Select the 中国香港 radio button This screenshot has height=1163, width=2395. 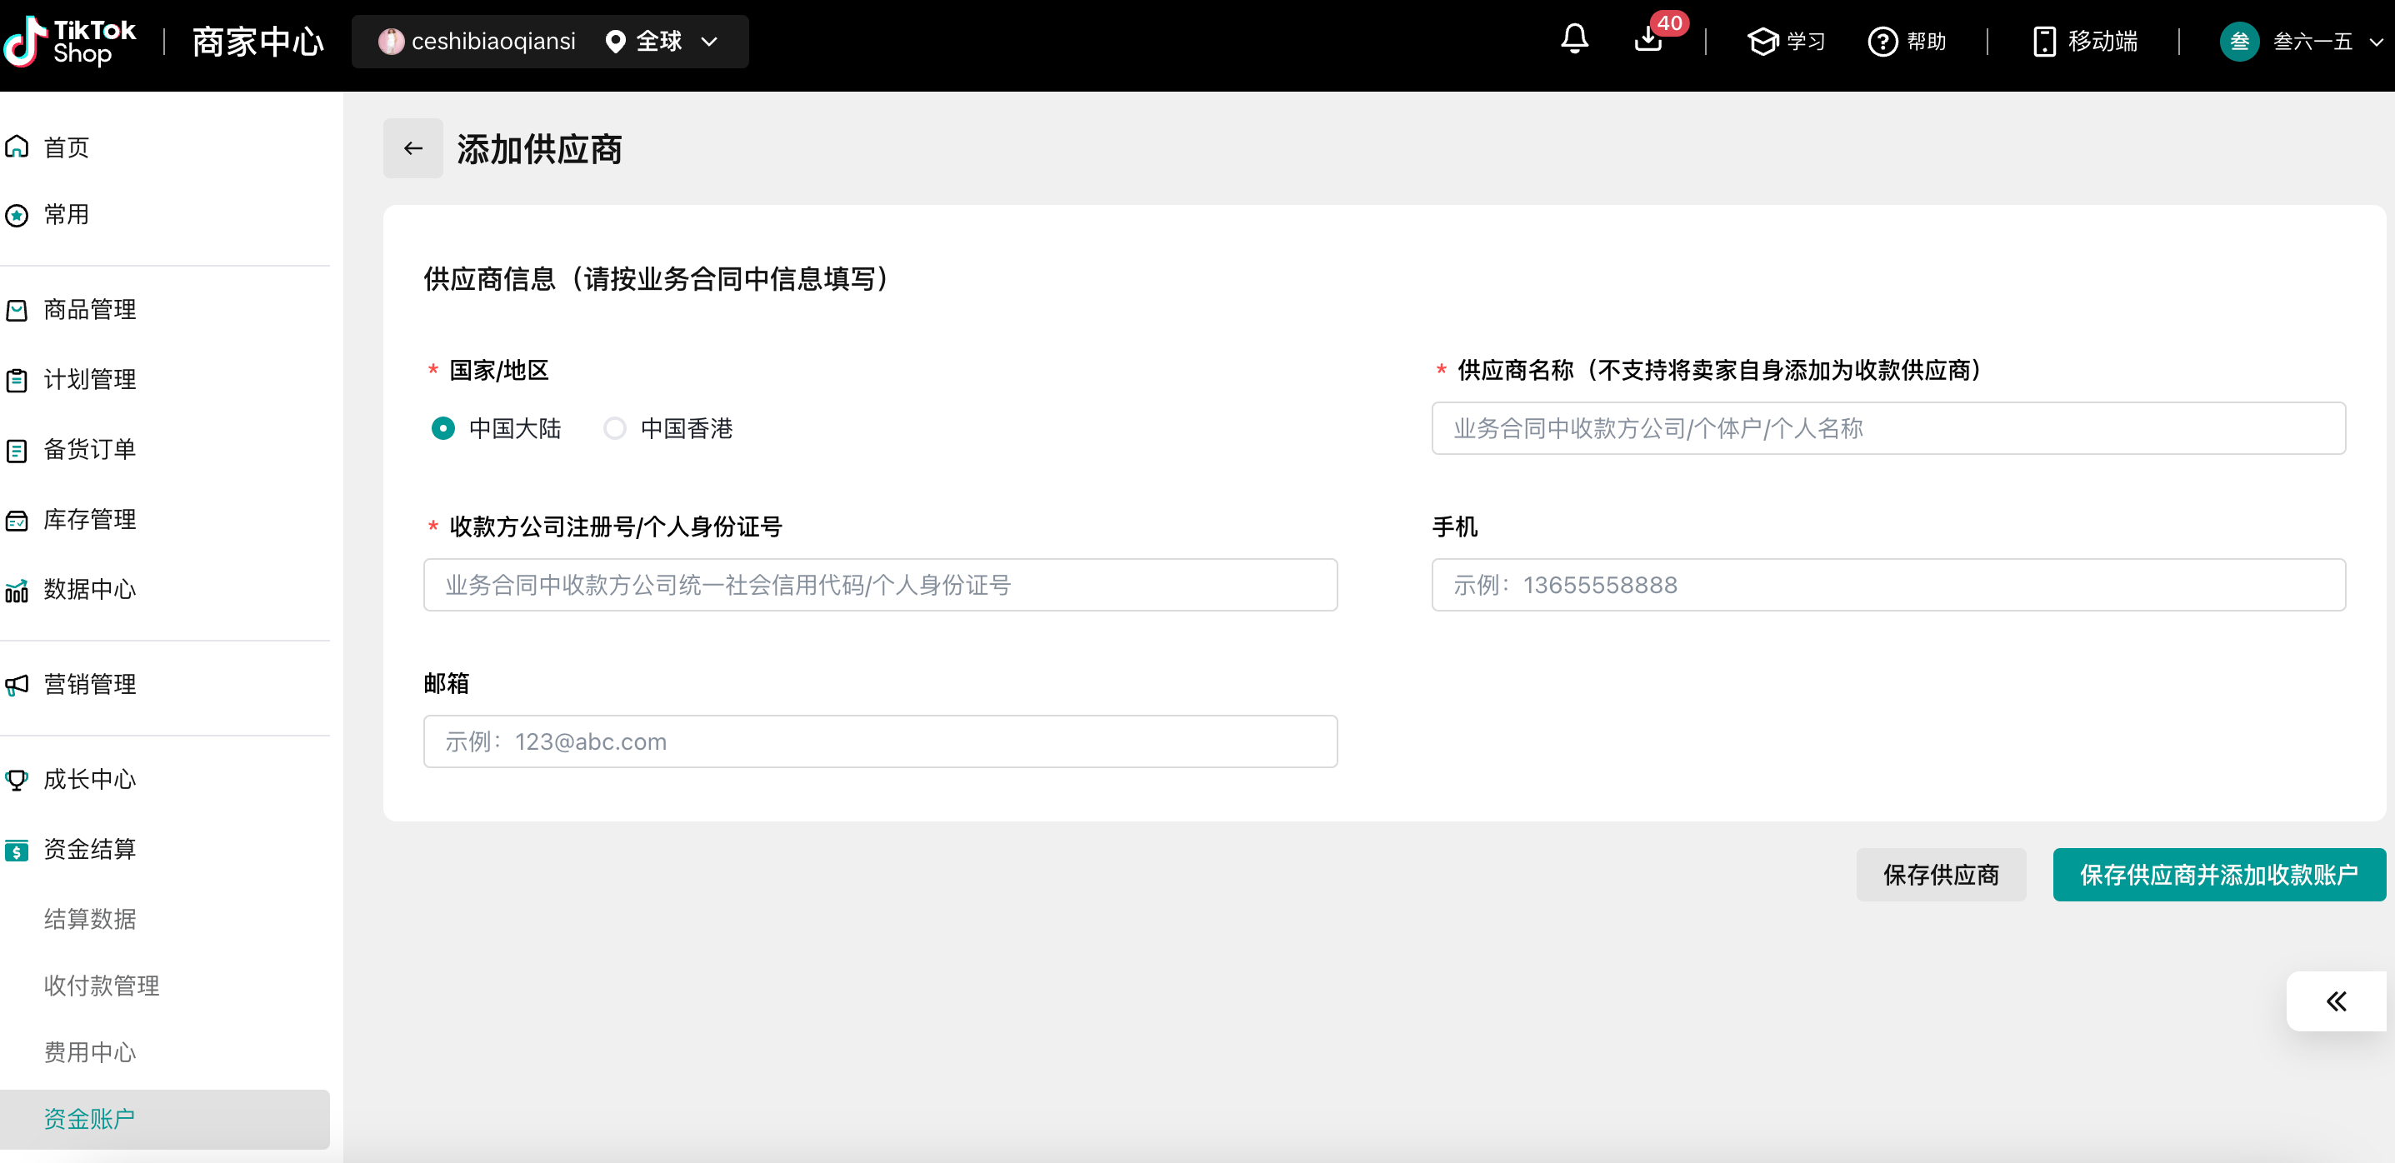[x=614, y=428]
